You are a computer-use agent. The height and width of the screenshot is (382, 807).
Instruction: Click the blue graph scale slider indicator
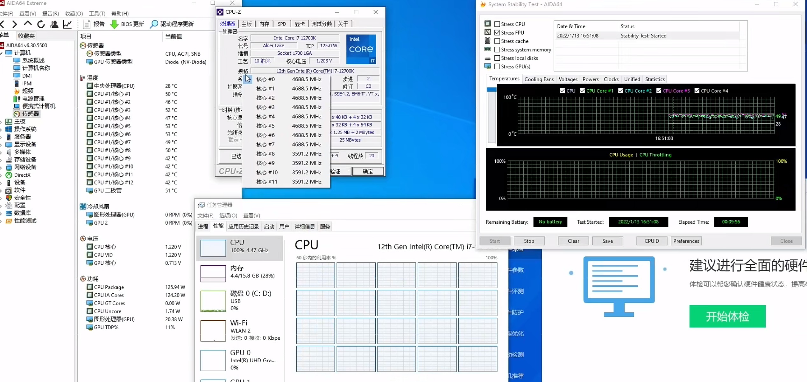point(492,90)
